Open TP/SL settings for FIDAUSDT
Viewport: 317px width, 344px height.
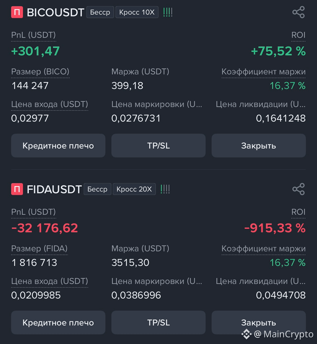point(158,323)
